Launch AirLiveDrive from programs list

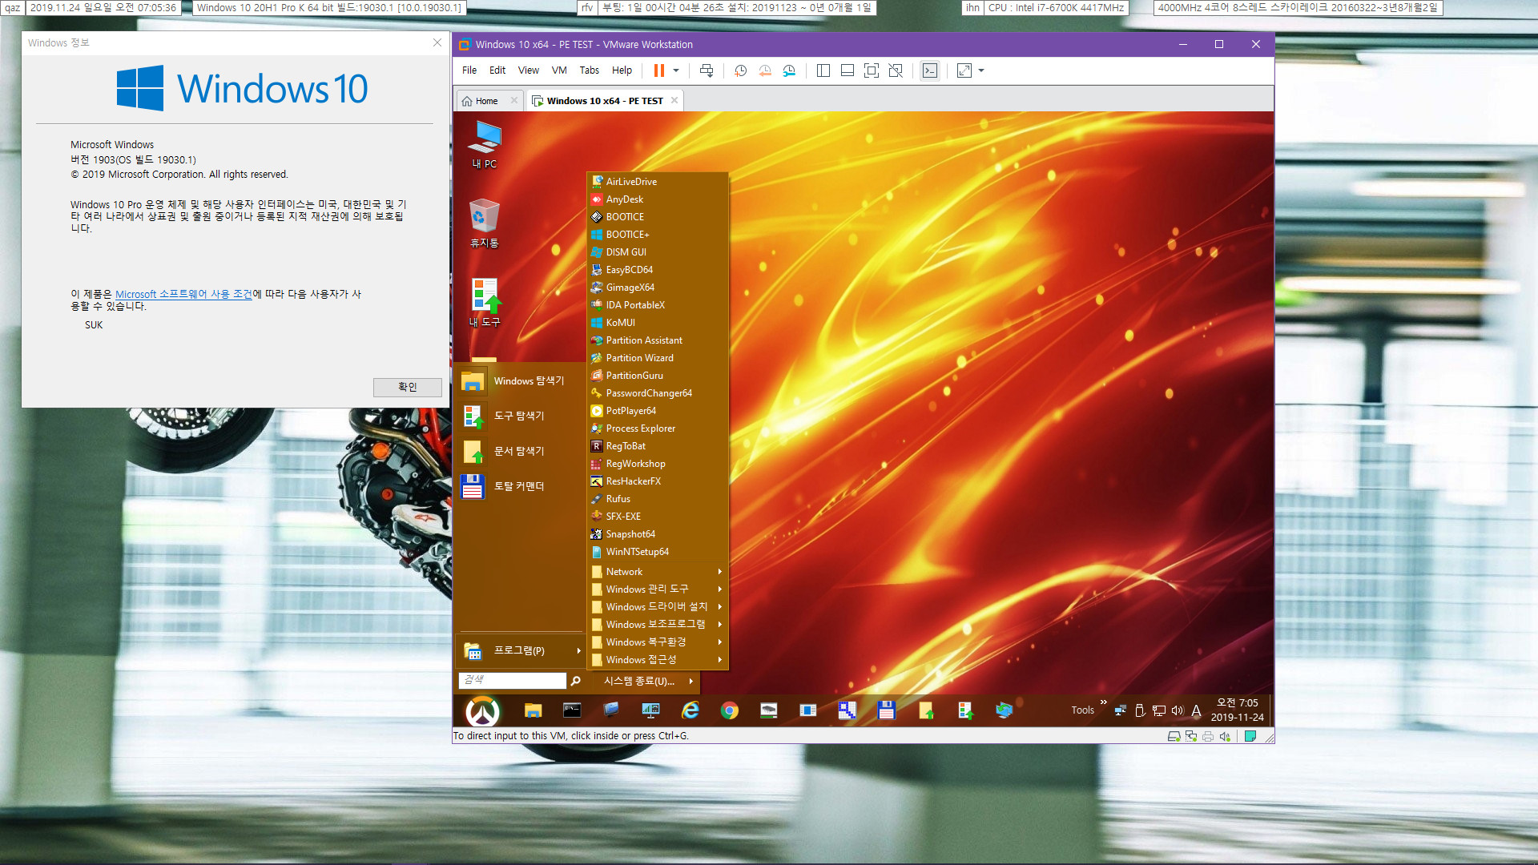[657, 182]
